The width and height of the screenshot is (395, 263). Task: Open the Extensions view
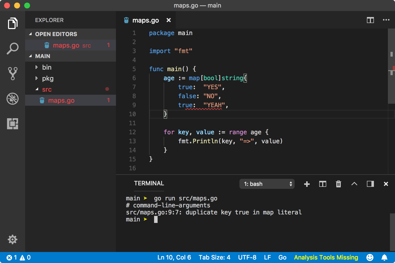(13, 123)
